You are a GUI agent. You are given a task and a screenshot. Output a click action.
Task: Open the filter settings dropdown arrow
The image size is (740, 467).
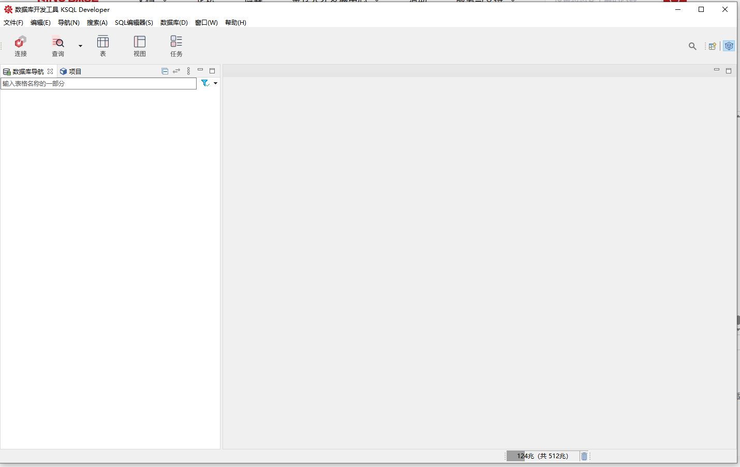point(216,83)
